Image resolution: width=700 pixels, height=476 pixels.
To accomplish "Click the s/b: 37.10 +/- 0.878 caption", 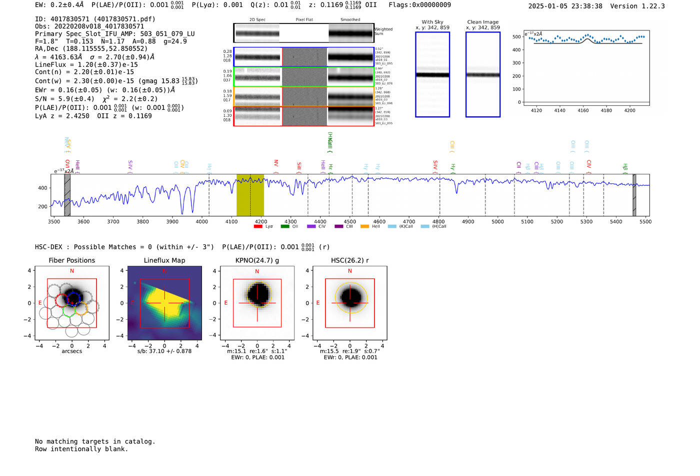I will pyautogui.click(x=164, y=351).
